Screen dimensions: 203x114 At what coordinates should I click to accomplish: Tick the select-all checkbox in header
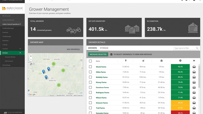90,61
